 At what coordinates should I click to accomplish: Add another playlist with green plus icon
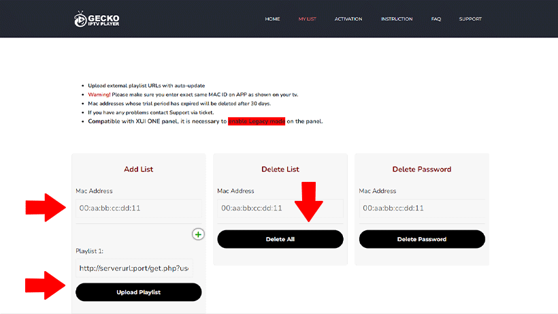pos(198,234)
